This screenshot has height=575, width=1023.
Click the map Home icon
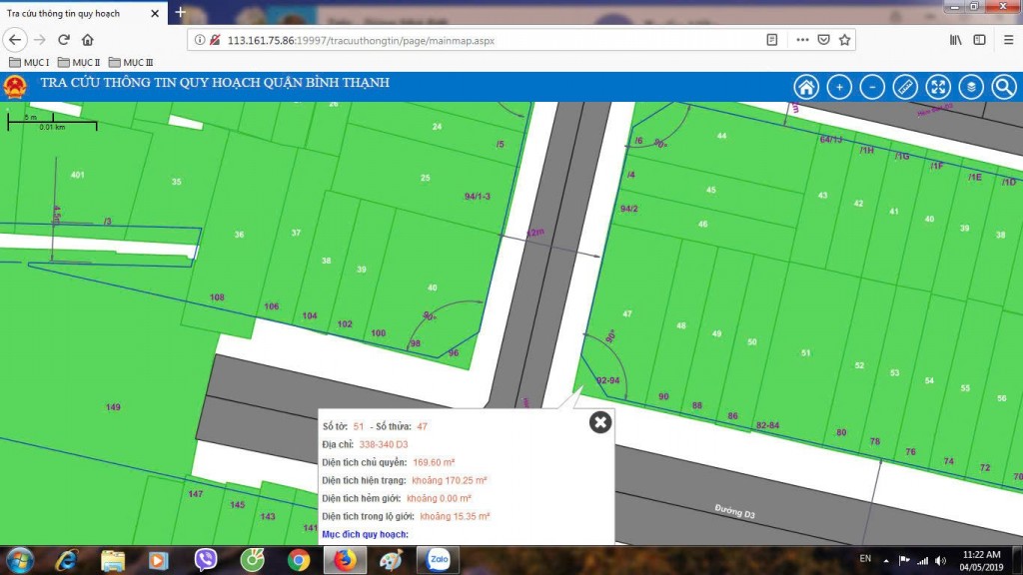point(806,87)
